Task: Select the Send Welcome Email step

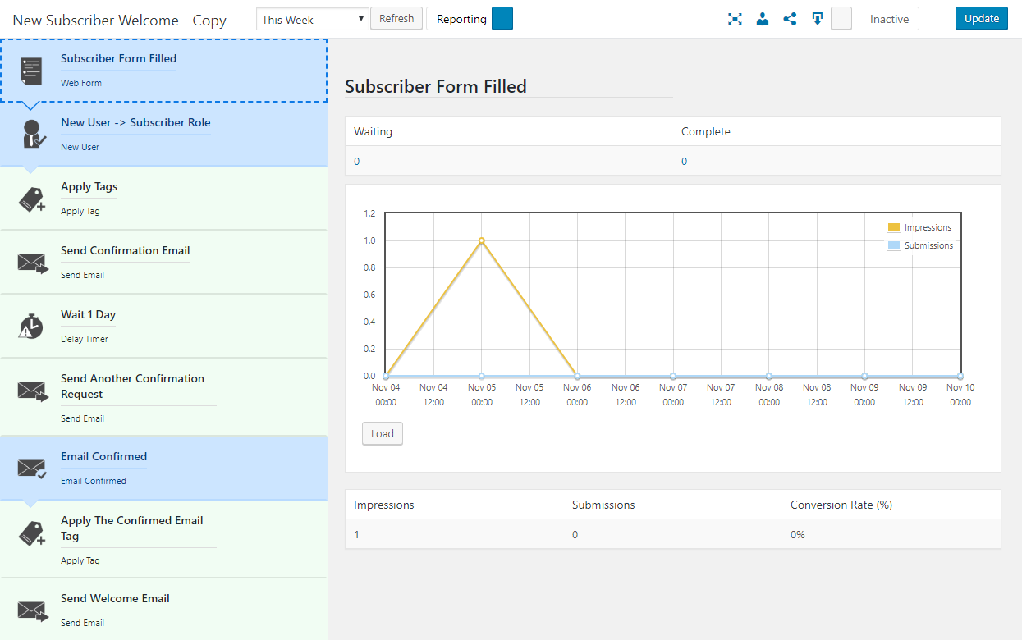Action: (x=164, y=609)
